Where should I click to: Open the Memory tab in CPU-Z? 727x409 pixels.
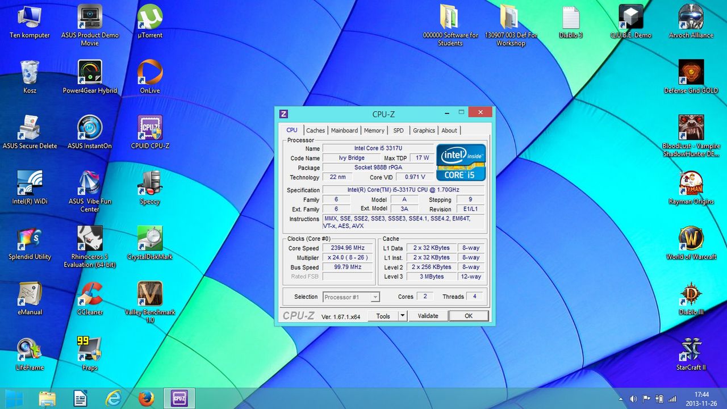coord(374,131)
